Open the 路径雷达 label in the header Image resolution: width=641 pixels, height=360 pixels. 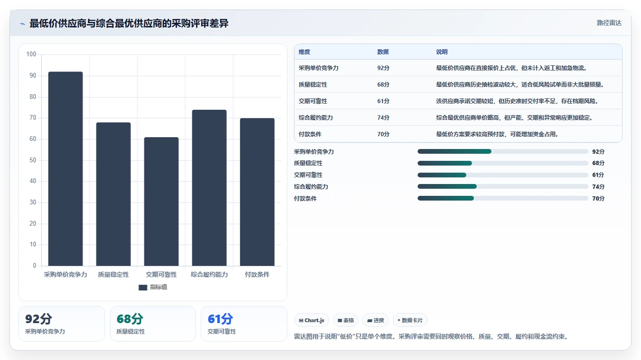pyautogui.click(x=609, y=23)
